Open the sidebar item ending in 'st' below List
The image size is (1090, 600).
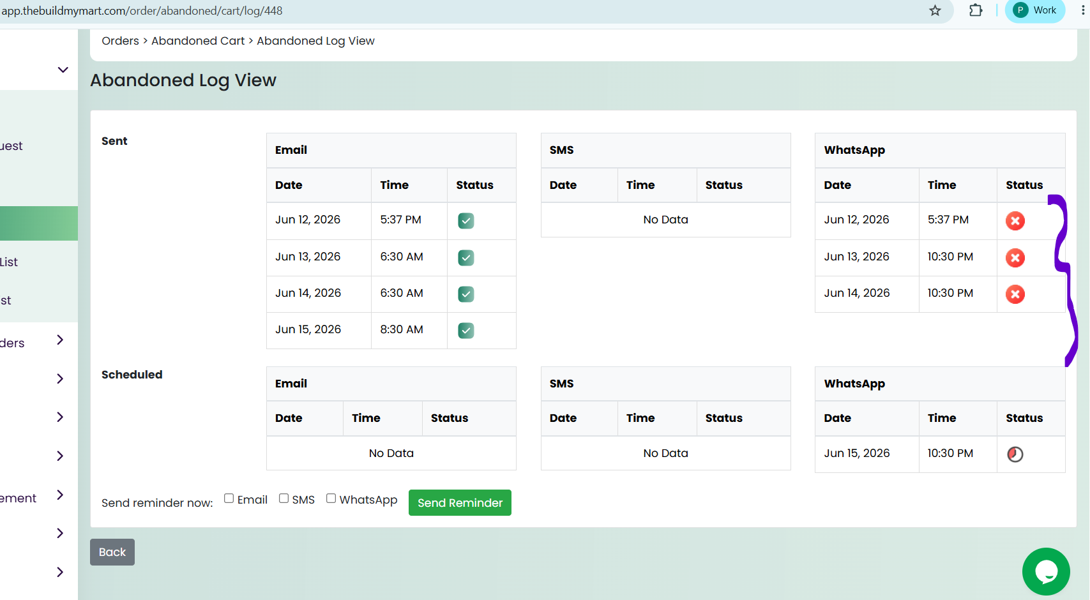tap(6, 300)
